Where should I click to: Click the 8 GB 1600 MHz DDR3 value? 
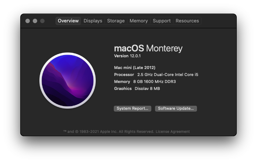click(154, 81)
